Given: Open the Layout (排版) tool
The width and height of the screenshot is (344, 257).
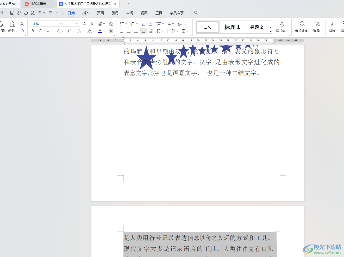Looking at the screenshot, I should (x=333, y=27).
